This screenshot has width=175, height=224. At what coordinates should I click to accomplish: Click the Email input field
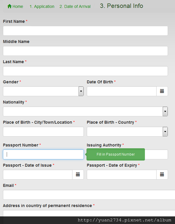coord(89,195)
